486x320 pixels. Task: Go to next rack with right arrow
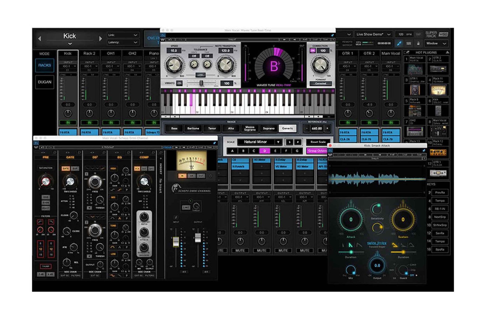101,39
